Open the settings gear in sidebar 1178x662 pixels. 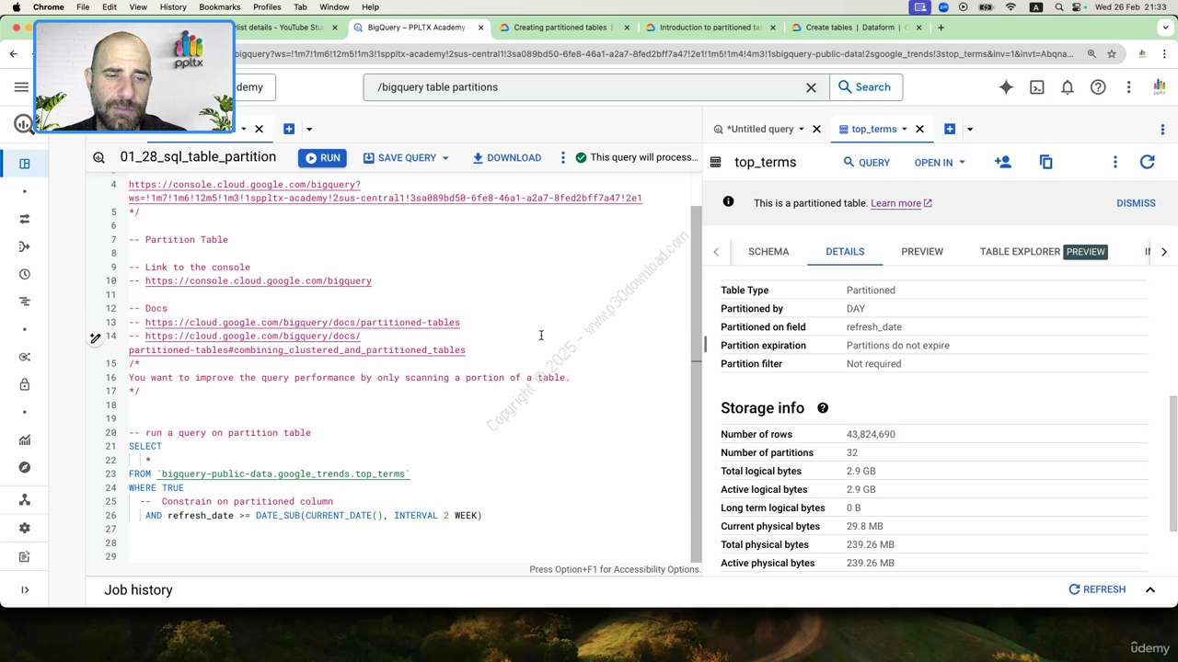click(25, 528)
